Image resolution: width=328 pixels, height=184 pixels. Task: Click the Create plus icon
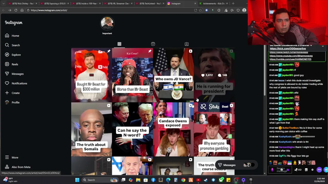click(7, 93)
